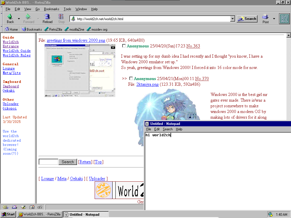Print the page using the printer icon
291x218 pixels.
(265, 17)
